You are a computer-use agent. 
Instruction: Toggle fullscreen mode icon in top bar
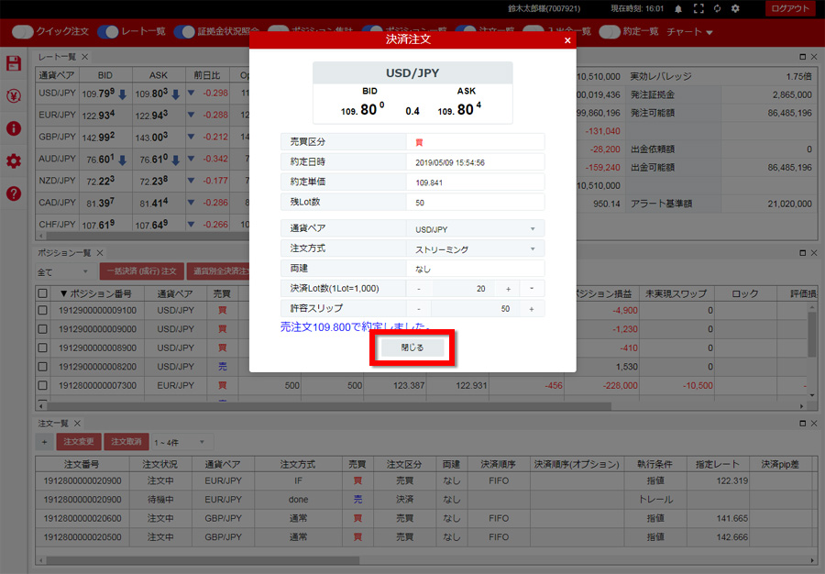(698, 9)
